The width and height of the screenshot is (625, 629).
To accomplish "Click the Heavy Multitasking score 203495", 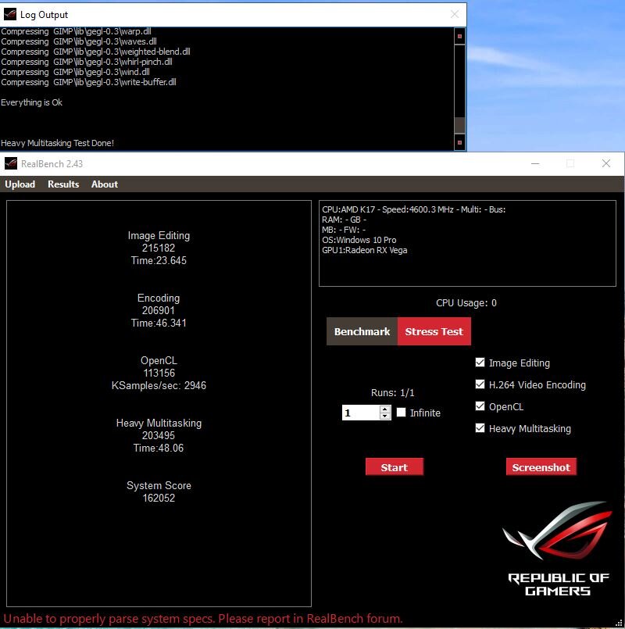I will click(159, 436).
